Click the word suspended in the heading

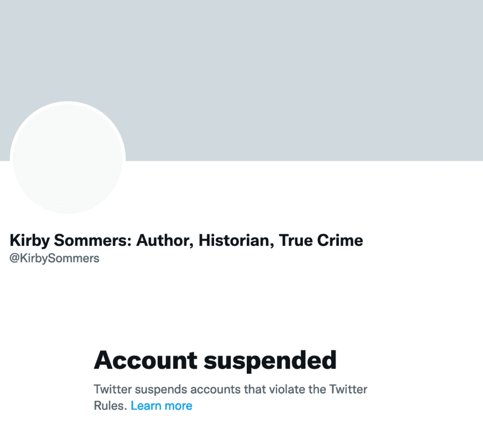(270, 360)
